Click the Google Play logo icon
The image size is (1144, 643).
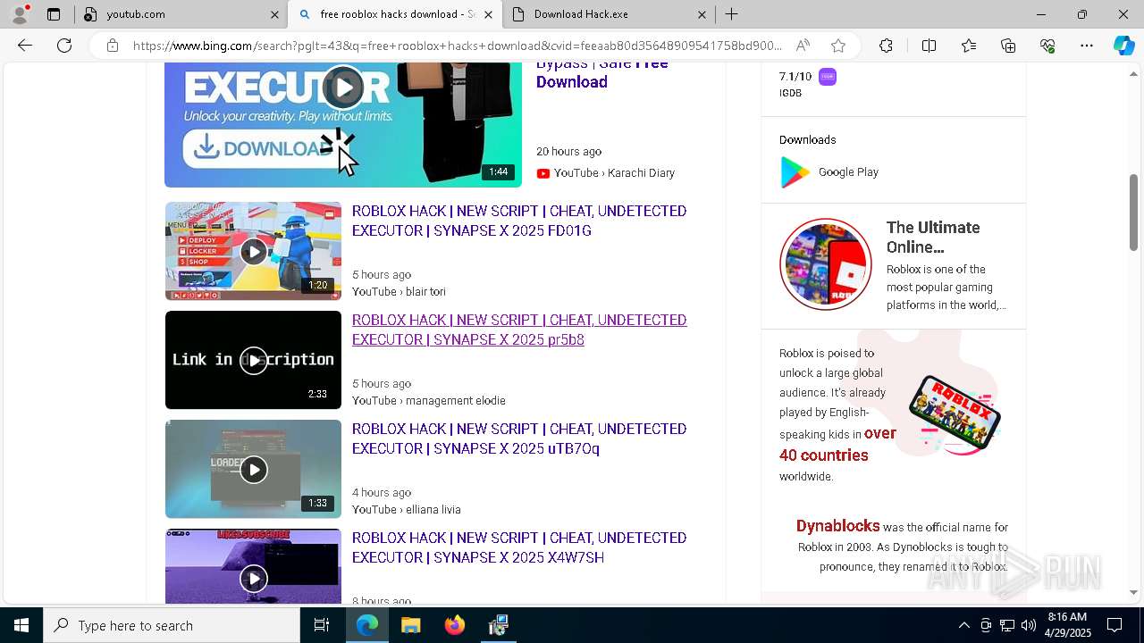[795, 172]
